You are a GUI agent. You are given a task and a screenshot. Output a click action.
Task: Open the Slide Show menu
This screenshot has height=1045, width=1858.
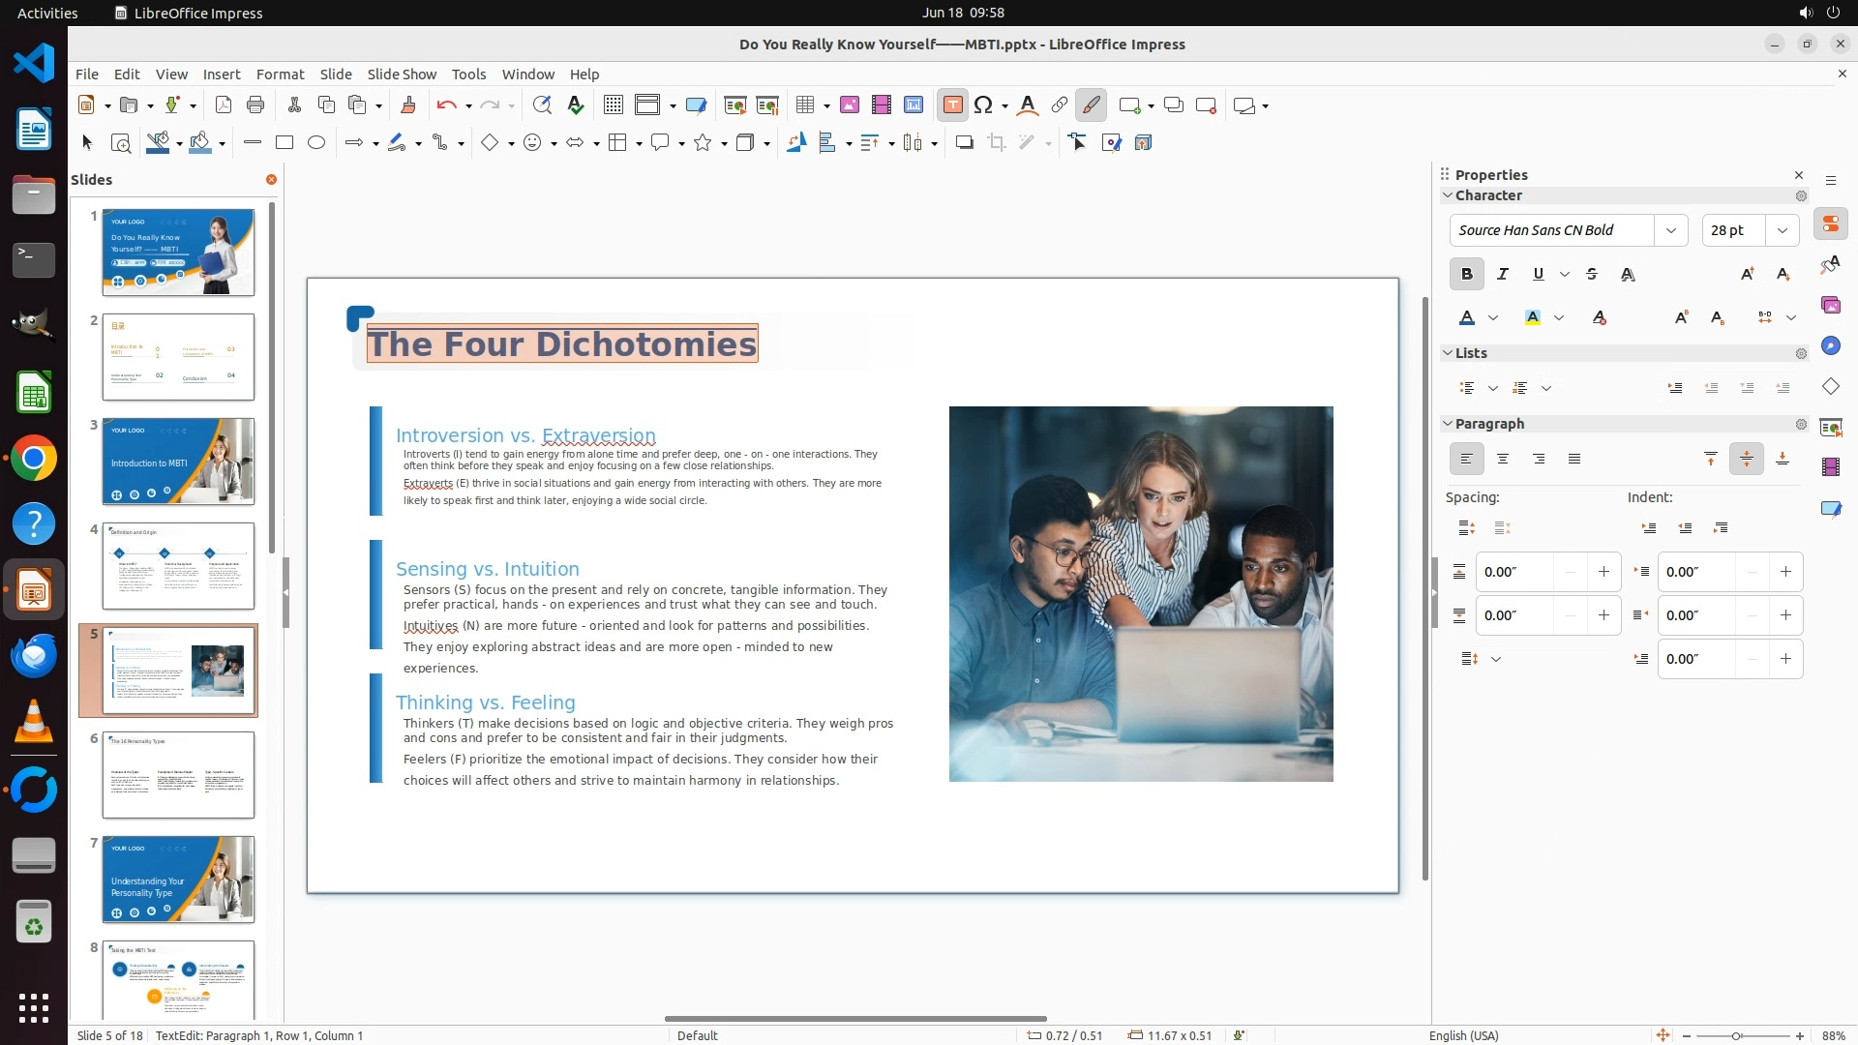pyautogui.click(x=401, y=75)
